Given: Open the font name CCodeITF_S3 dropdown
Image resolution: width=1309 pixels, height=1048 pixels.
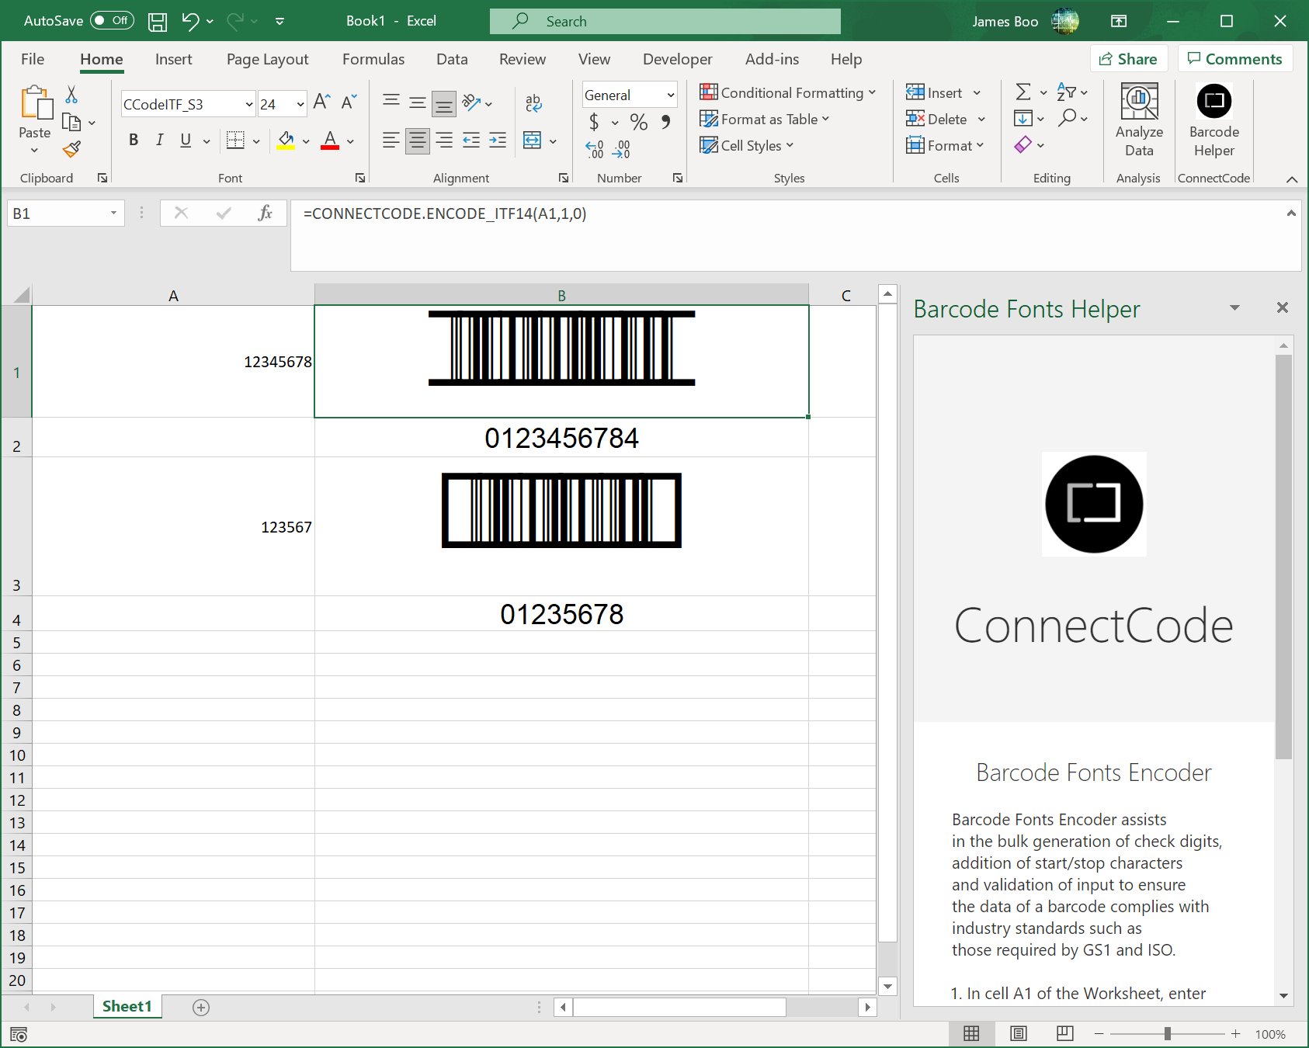Looking at the screenshot, I should pos(249,105).
